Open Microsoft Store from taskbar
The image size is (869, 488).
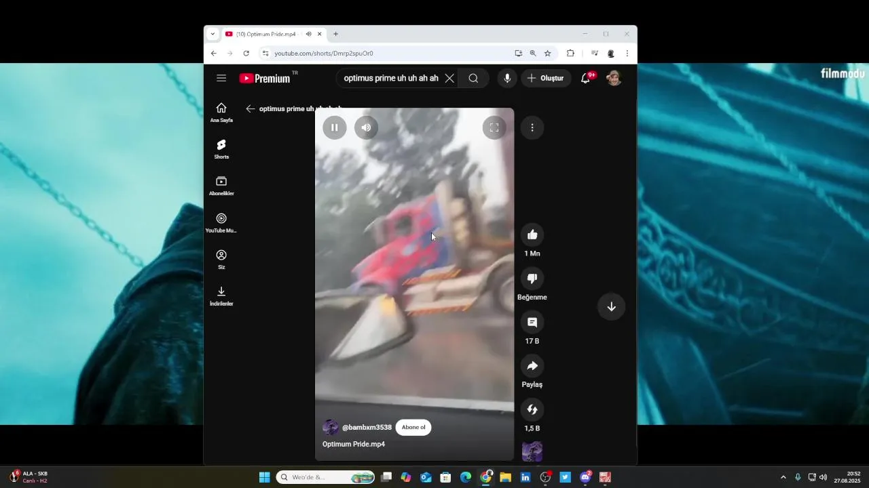(x=445, y=477)
